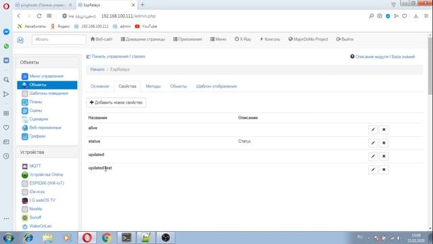Launch Chrome from the taskbar

[x=107, y=238]
